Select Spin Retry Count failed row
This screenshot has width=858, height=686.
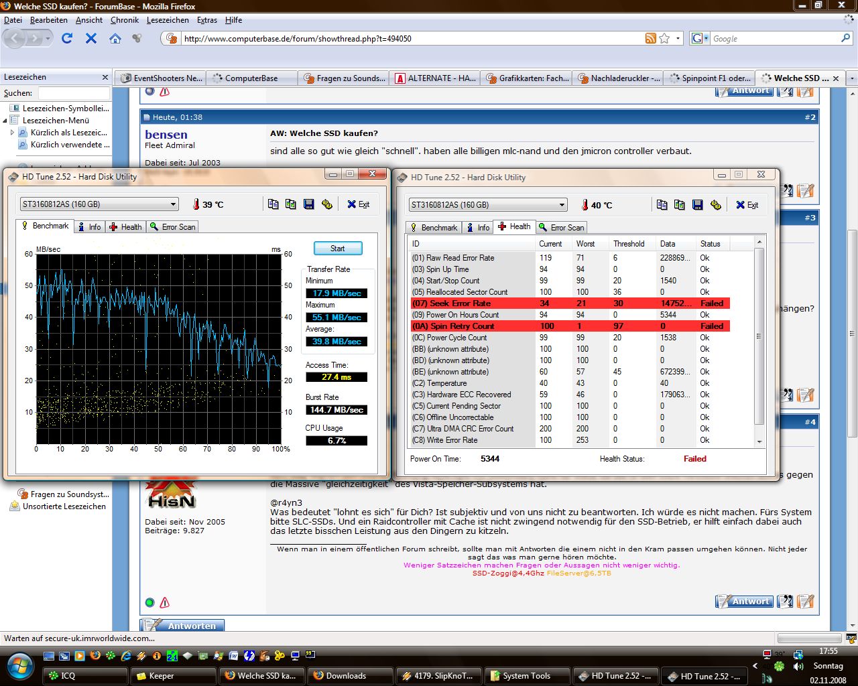click(x=570, y=326)
